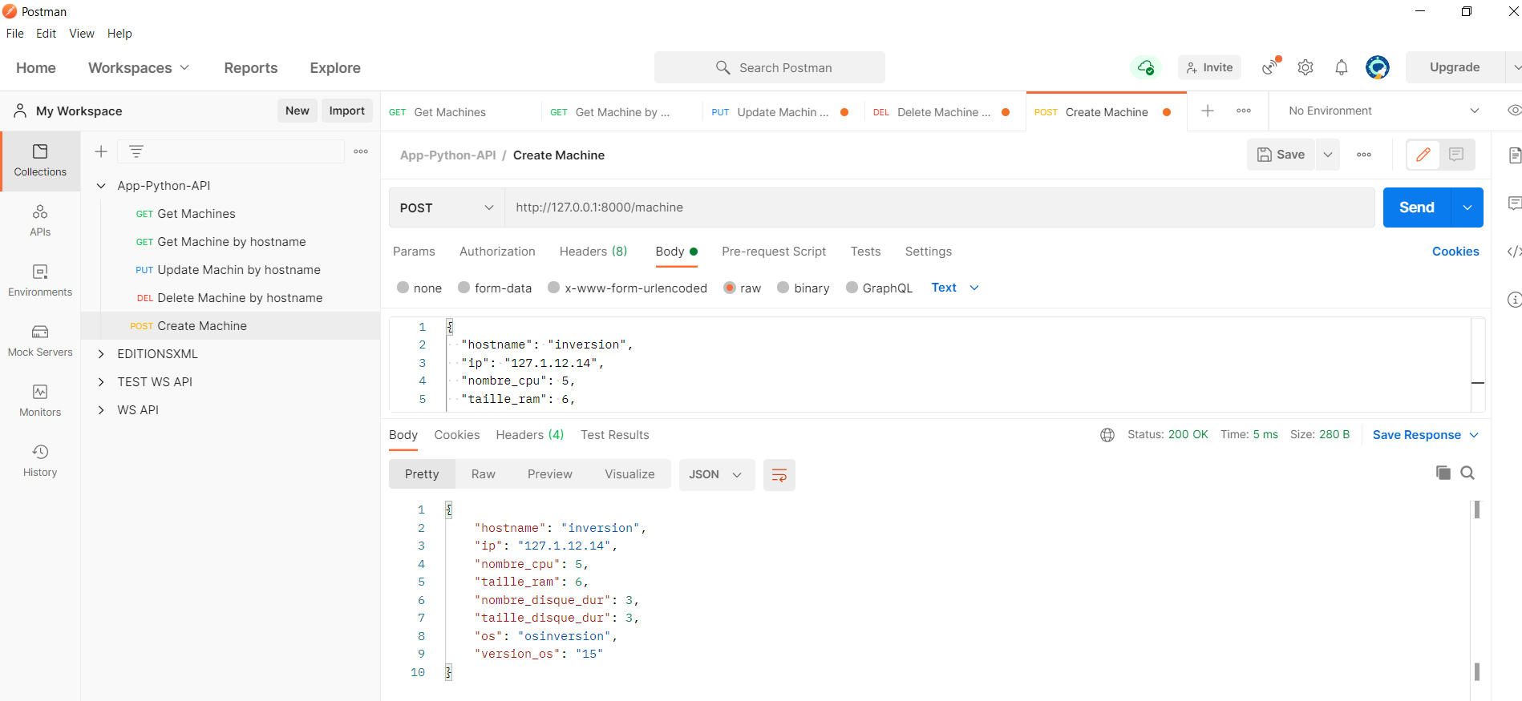Open the Save Response dropdown

(1425, 435)
